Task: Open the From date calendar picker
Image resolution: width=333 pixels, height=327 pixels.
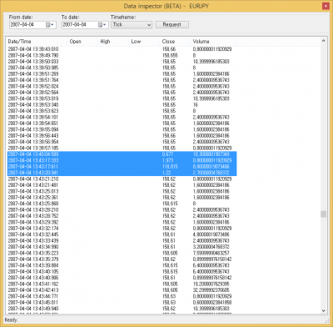Action: 49,25
